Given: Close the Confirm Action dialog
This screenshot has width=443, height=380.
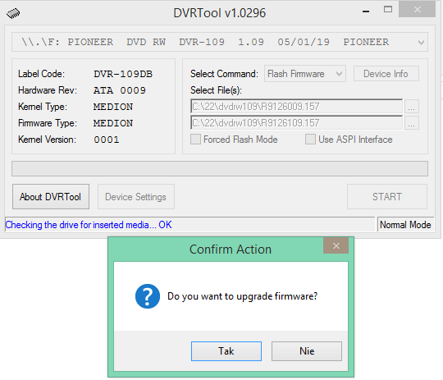Looking at the screenshot, I should click(336, 245).
